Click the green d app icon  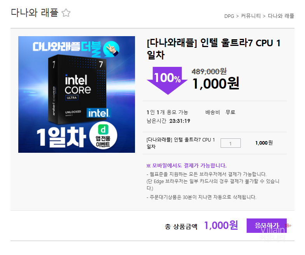point(103,129)
